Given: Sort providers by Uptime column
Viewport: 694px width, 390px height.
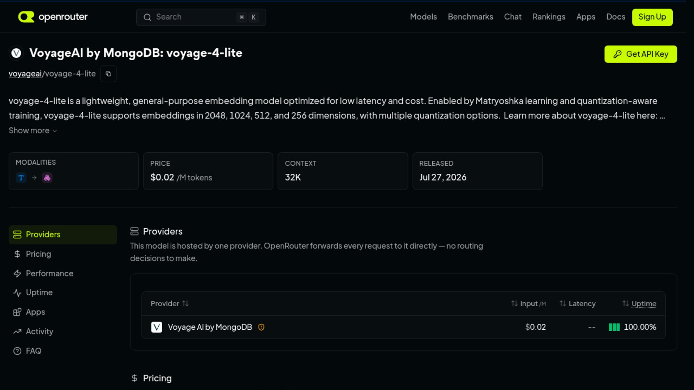Looking at the screenshot, I should point(639,304).
